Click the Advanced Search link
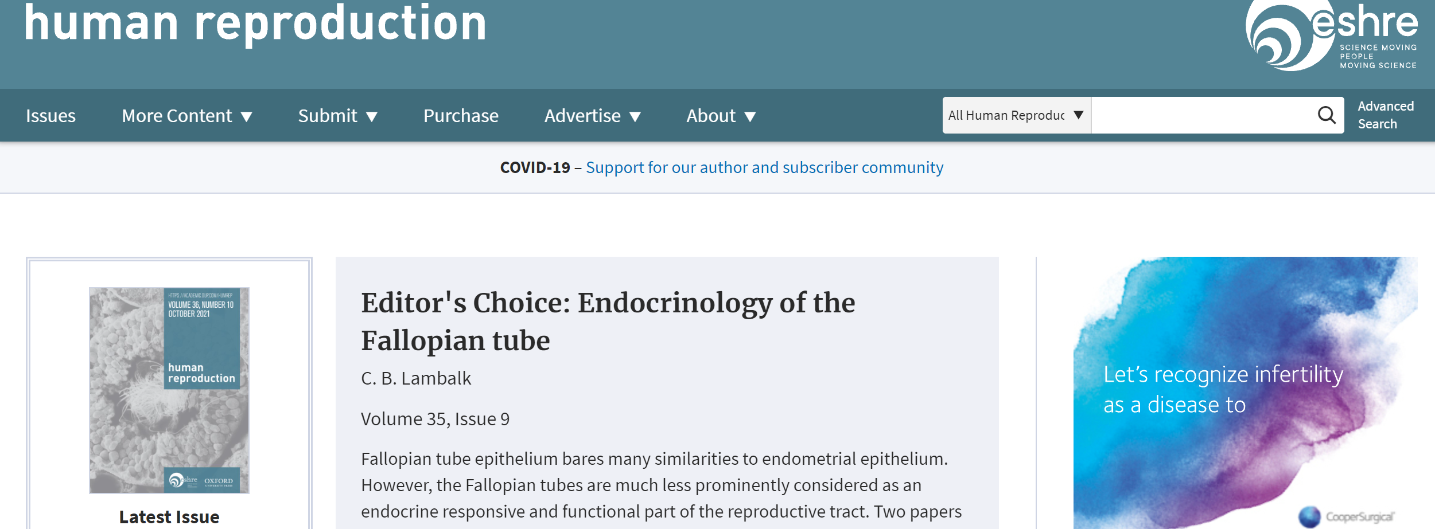The width and height of the screenshot is (1435, 529). pyautogui.click(x=1386, y=115)
